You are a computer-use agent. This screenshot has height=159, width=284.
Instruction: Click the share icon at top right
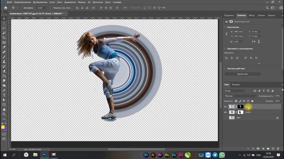(281, 8)
